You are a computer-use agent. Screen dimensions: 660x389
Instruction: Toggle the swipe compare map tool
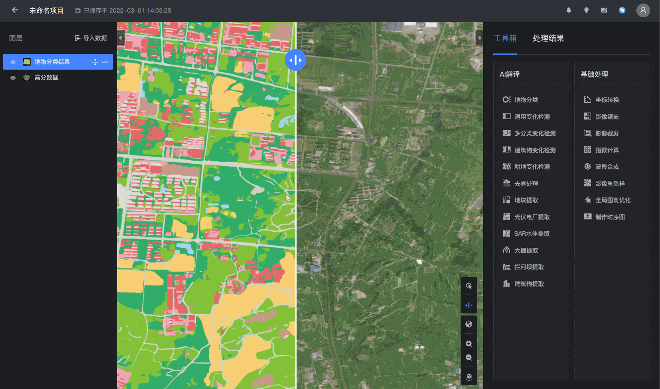click(x=469, y=305)
